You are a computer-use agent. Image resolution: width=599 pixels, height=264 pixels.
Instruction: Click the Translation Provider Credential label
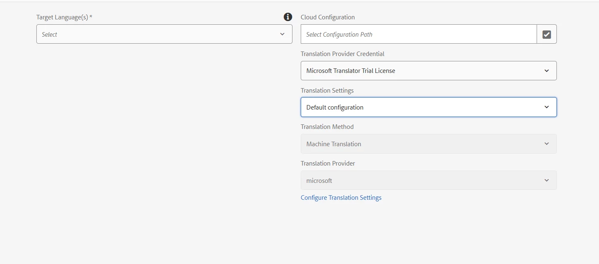click(x=342, y=54)
